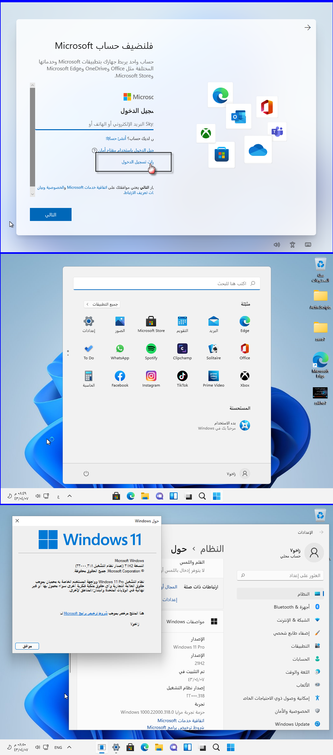Open pinned Edge app in Start menu
333x755 pixels.
pyautogui.click(x=245, y=324)
